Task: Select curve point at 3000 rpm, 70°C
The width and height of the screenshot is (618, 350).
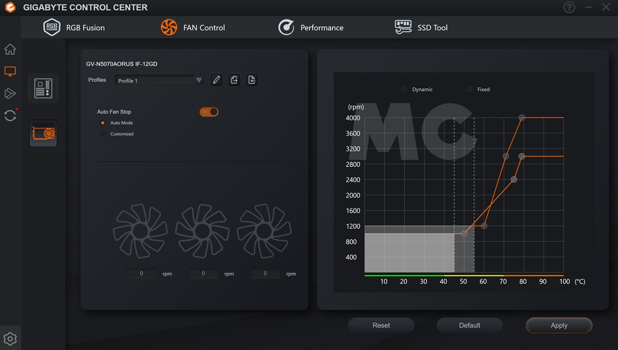Action: click(506, 156)
